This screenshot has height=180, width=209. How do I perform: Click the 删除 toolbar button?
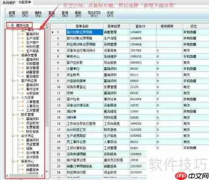tap(38, 14)
